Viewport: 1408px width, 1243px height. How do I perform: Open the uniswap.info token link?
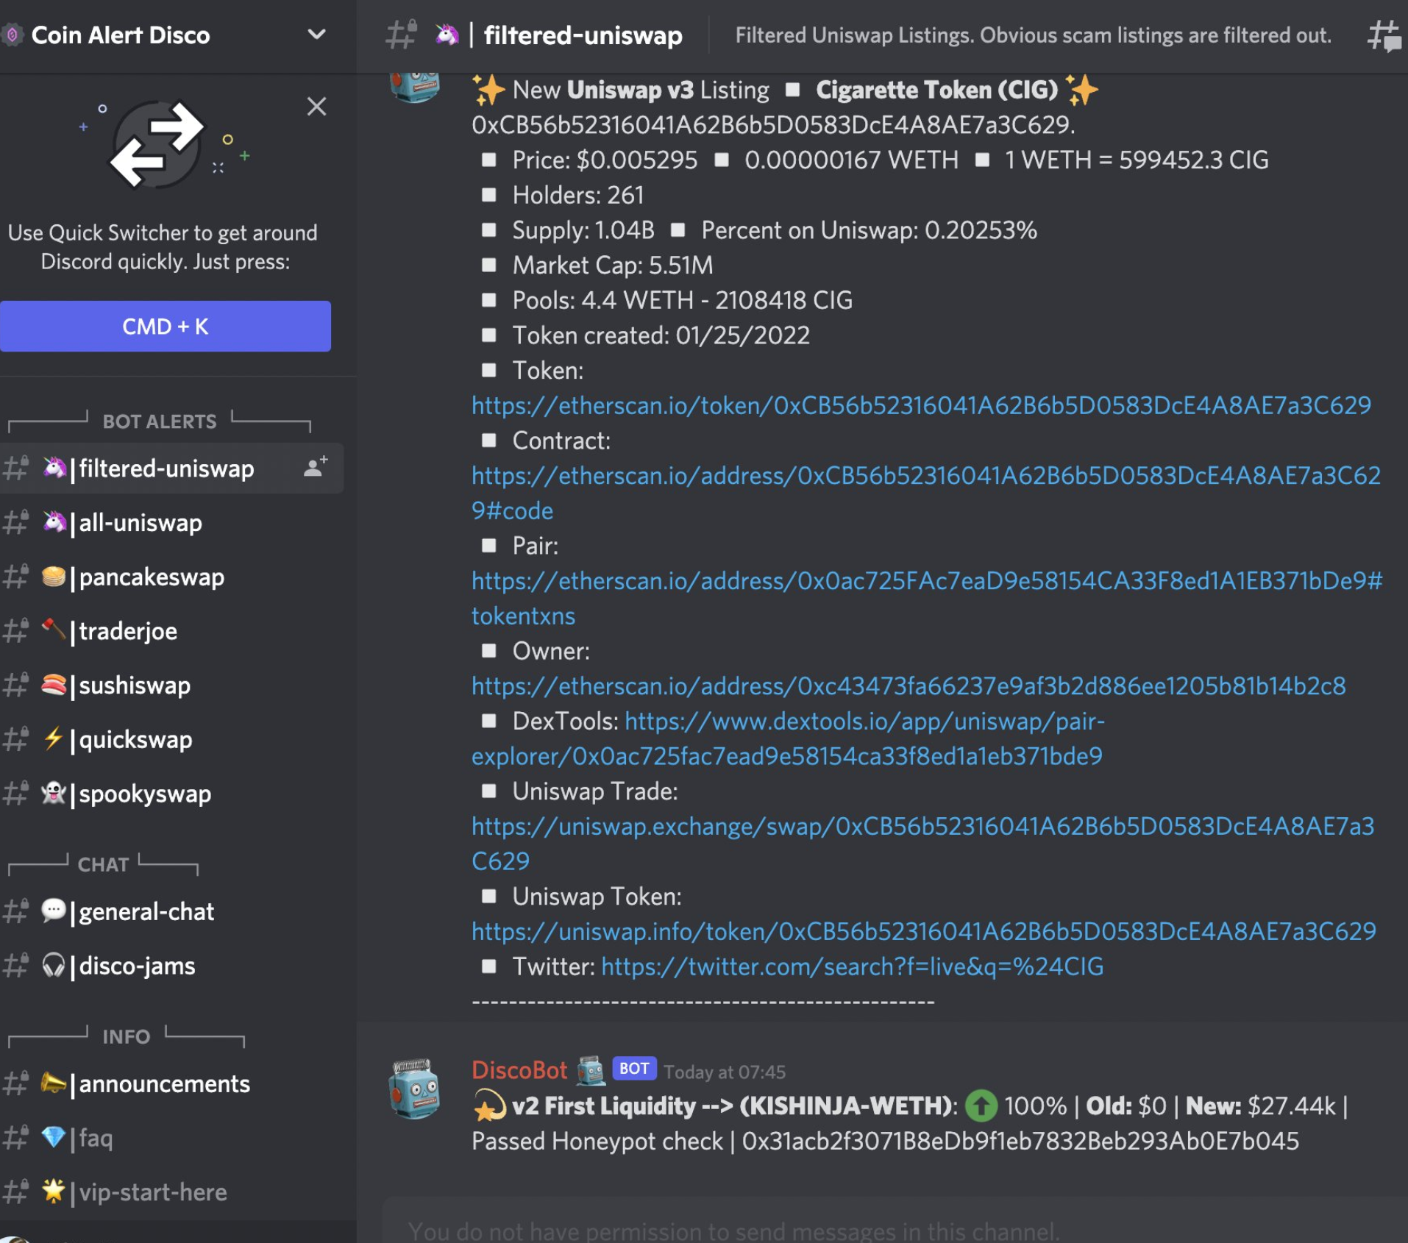[923, 932]
